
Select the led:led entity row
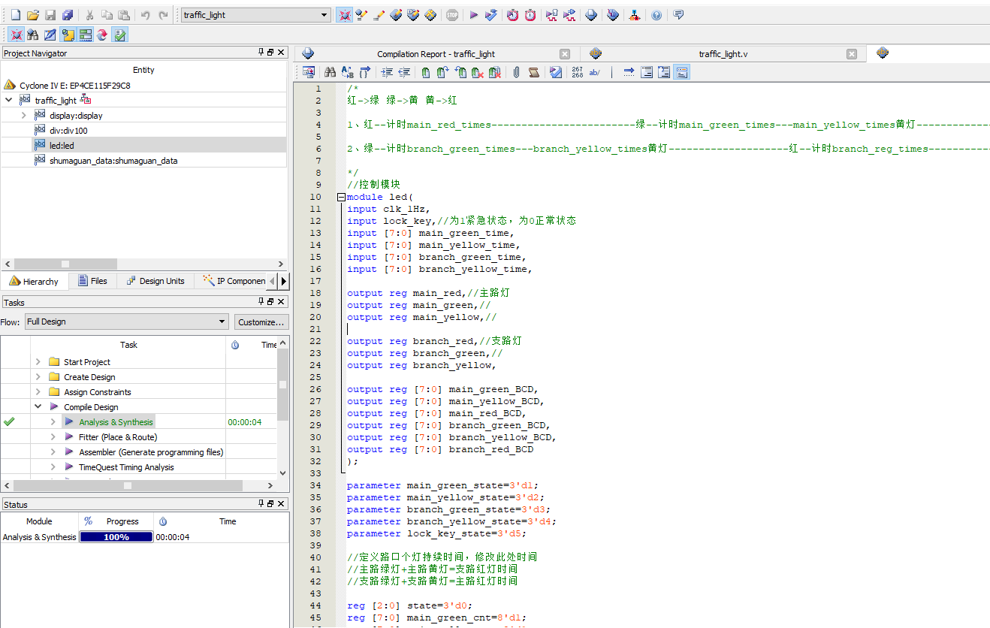(143, 145)
